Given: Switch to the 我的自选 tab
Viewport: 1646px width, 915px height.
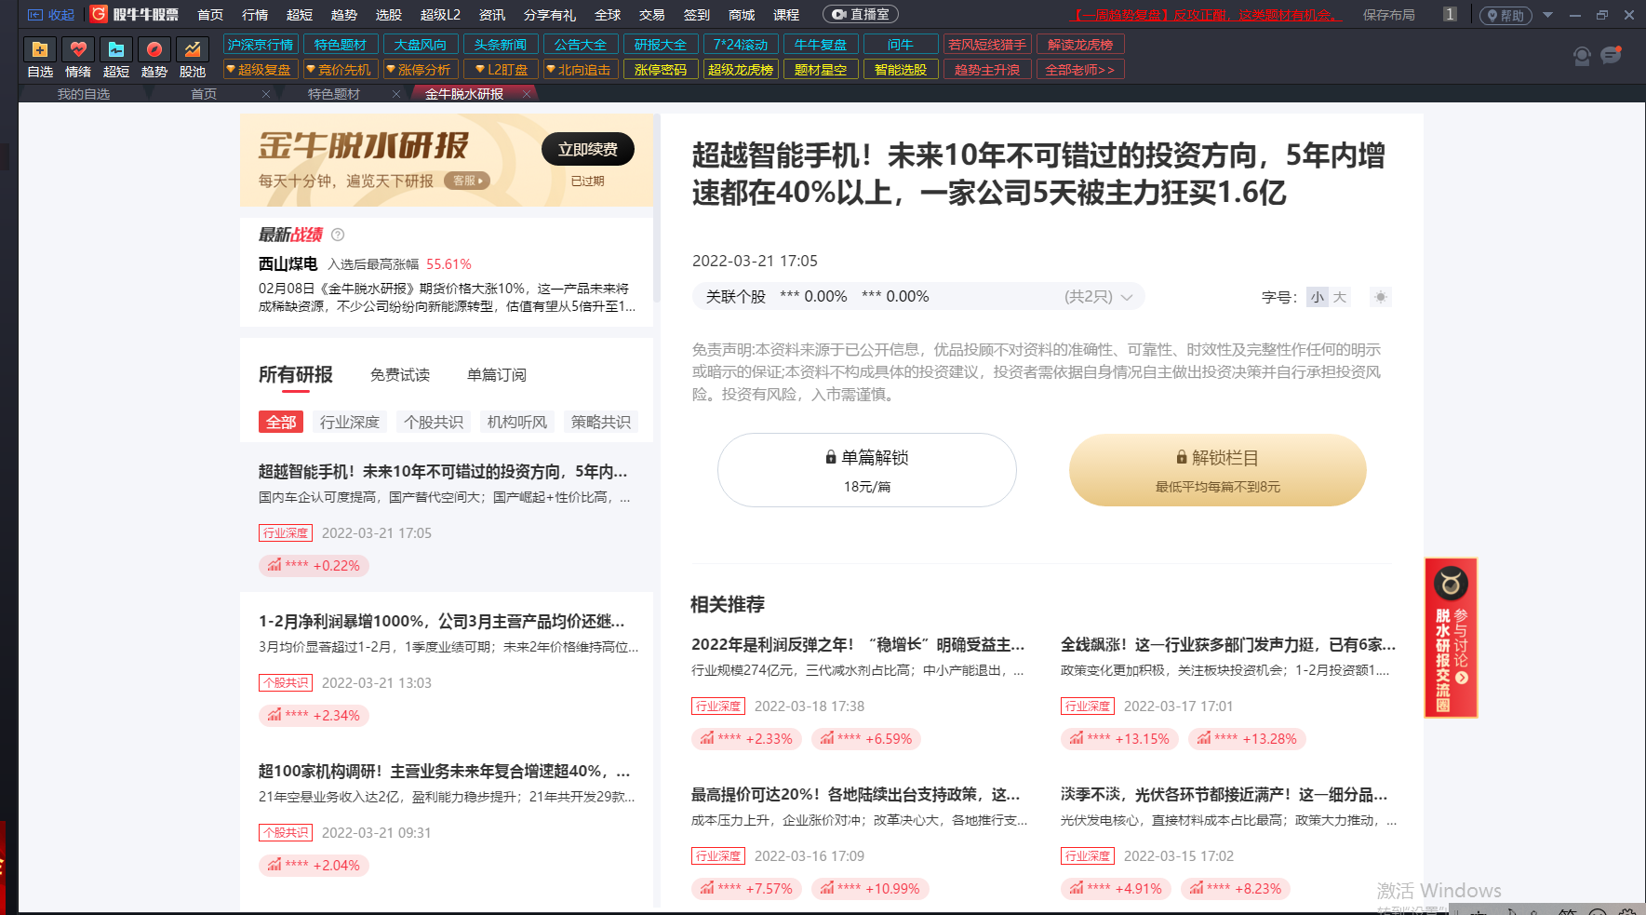Looking at the screenshot, I should tap(84, 94).
